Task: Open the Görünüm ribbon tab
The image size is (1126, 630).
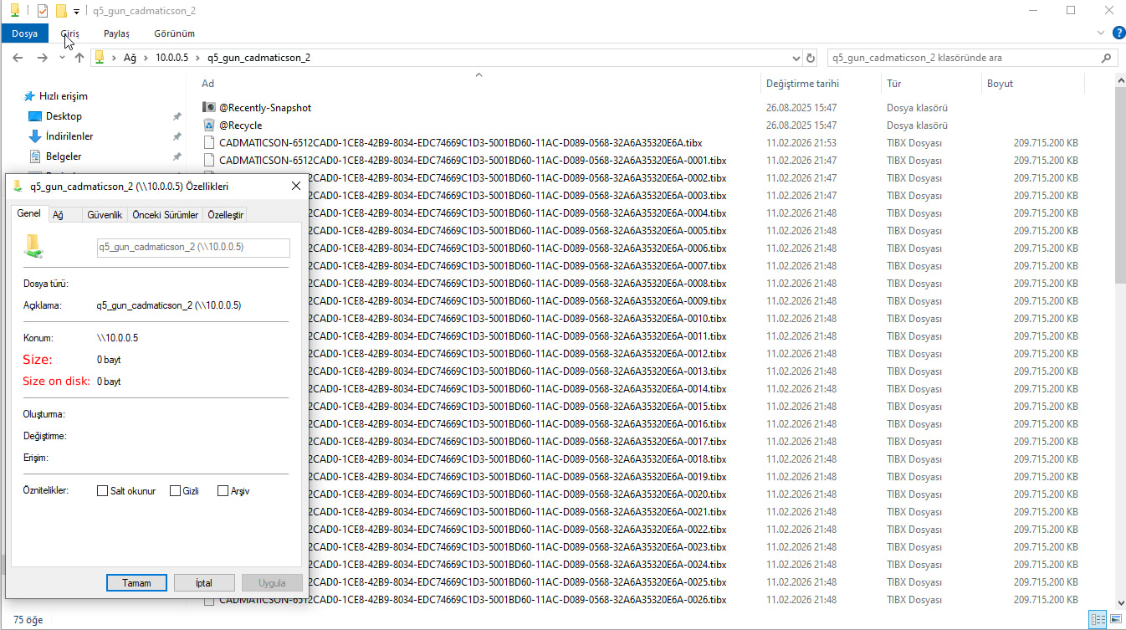Action: coord(174,33)
